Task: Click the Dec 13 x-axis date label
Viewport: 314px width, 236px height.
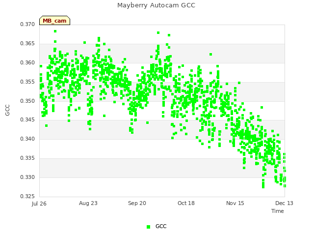Action: pyautogui.click(x=284, y=203)
